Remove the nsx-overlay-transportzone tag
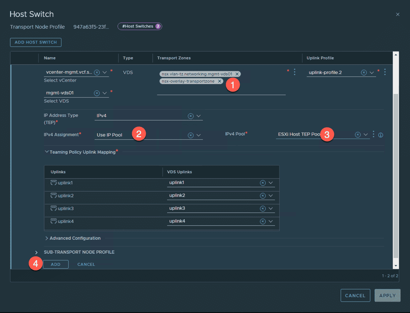The image size is (410, 313). (x=220, y=81)
